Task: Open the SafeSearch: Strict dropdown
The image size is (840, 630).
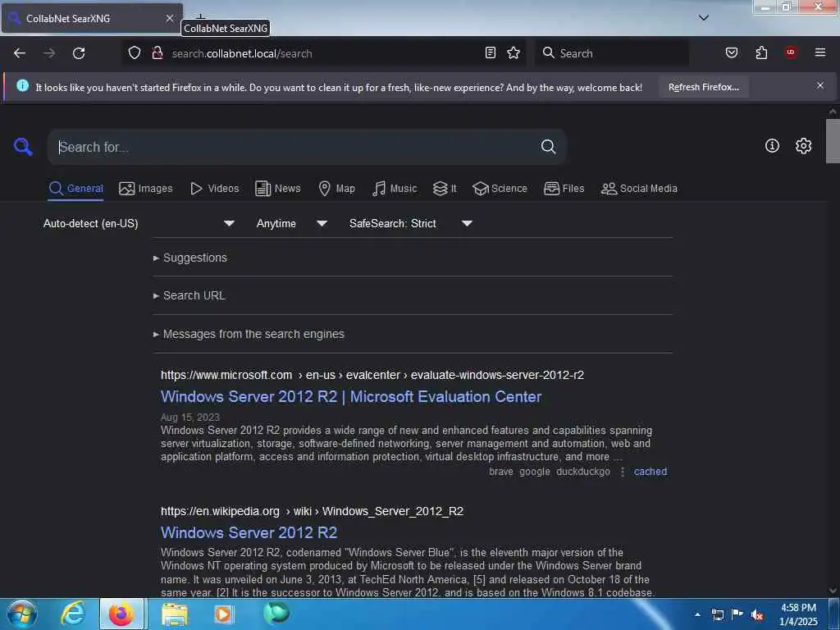Action: point(410,223)
